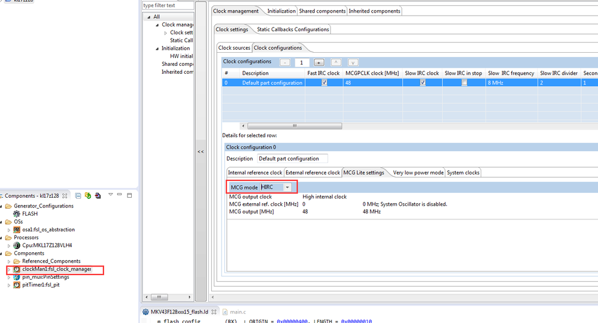This screenshot has height=323, width=598.
Task: Click the import component icon in Components toolbar
Action: click(x=98, y=195)
